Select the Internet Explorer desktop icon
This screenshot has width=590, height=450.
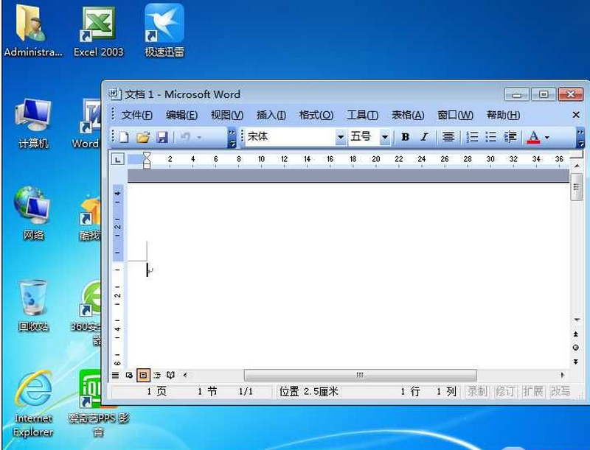tap(33, 404)
